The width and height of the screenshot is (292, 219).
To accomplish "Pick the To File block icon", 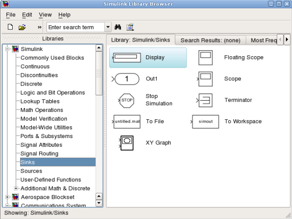I will point(126,122).
